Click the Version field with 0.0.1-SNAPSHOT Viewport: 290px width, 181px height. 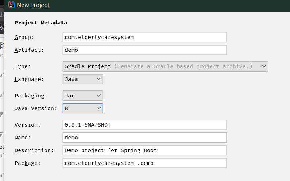click(x=144, y=125)
